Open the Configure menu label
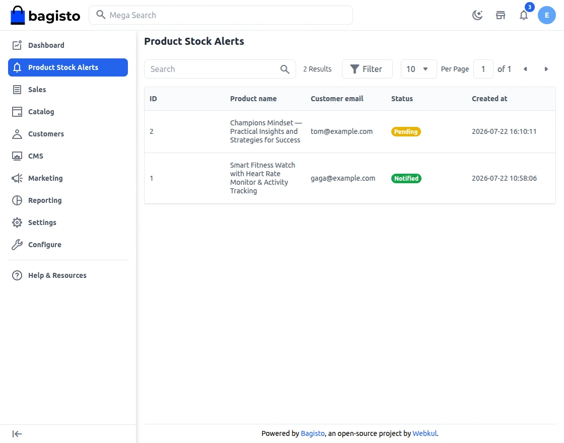This screenshot has width=564, height=443. pos(45,245)
